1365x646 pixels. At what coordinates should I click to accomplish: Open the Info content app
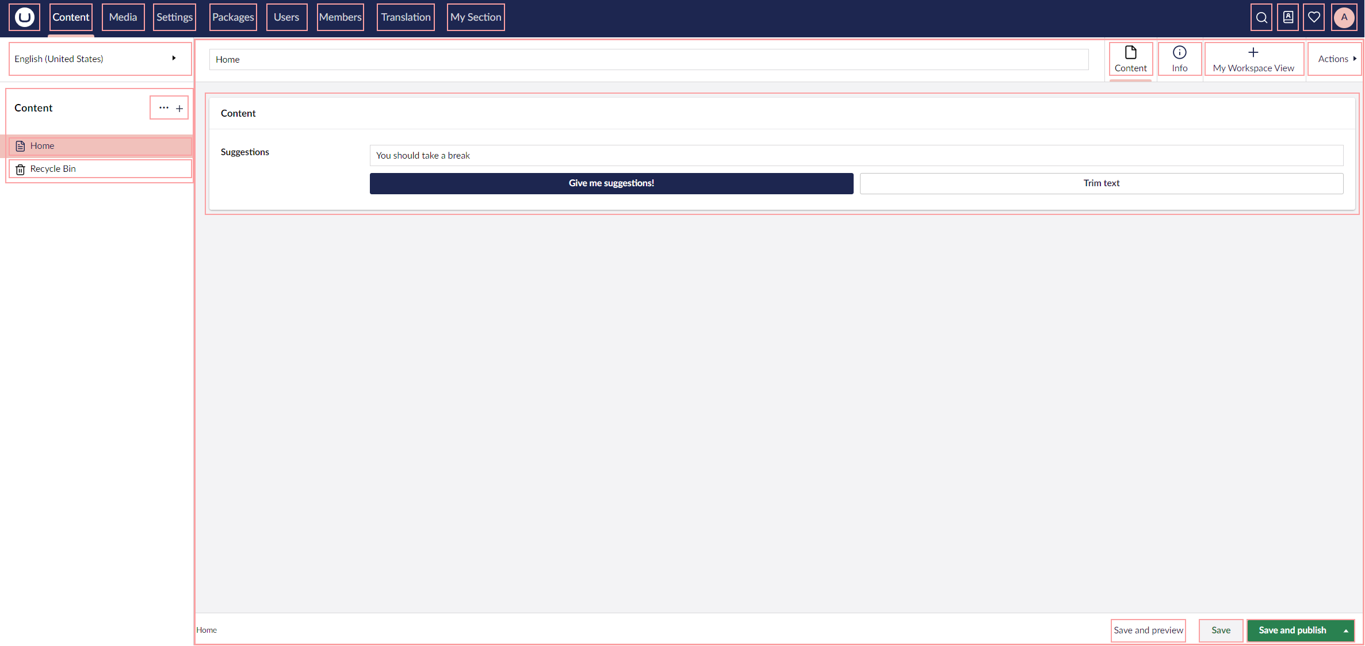click(x=1179, y=59)
